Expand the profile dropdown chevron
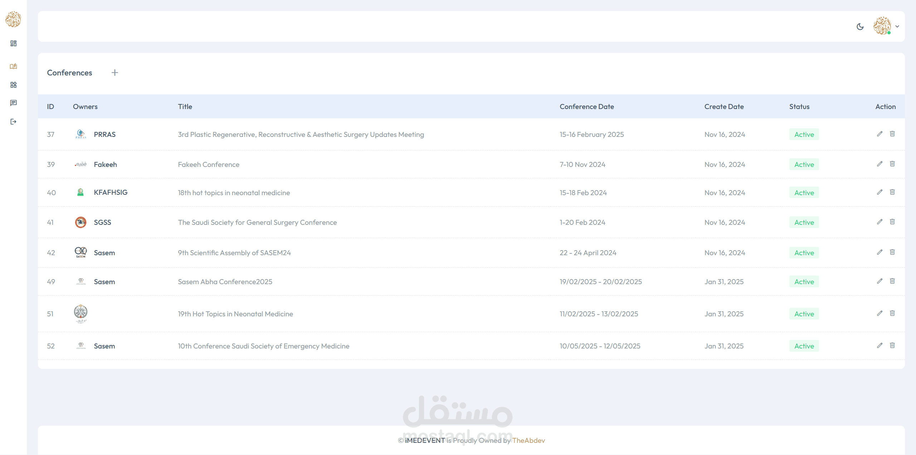Screen dimensions: 916x455 tap(897, 26)
